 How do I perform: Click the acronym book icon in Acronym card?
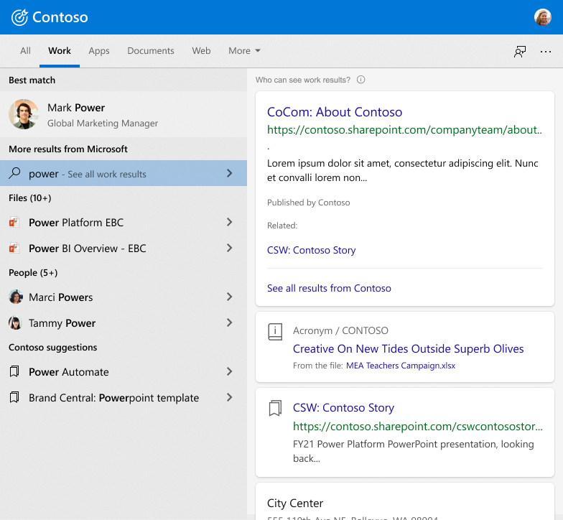275,332
